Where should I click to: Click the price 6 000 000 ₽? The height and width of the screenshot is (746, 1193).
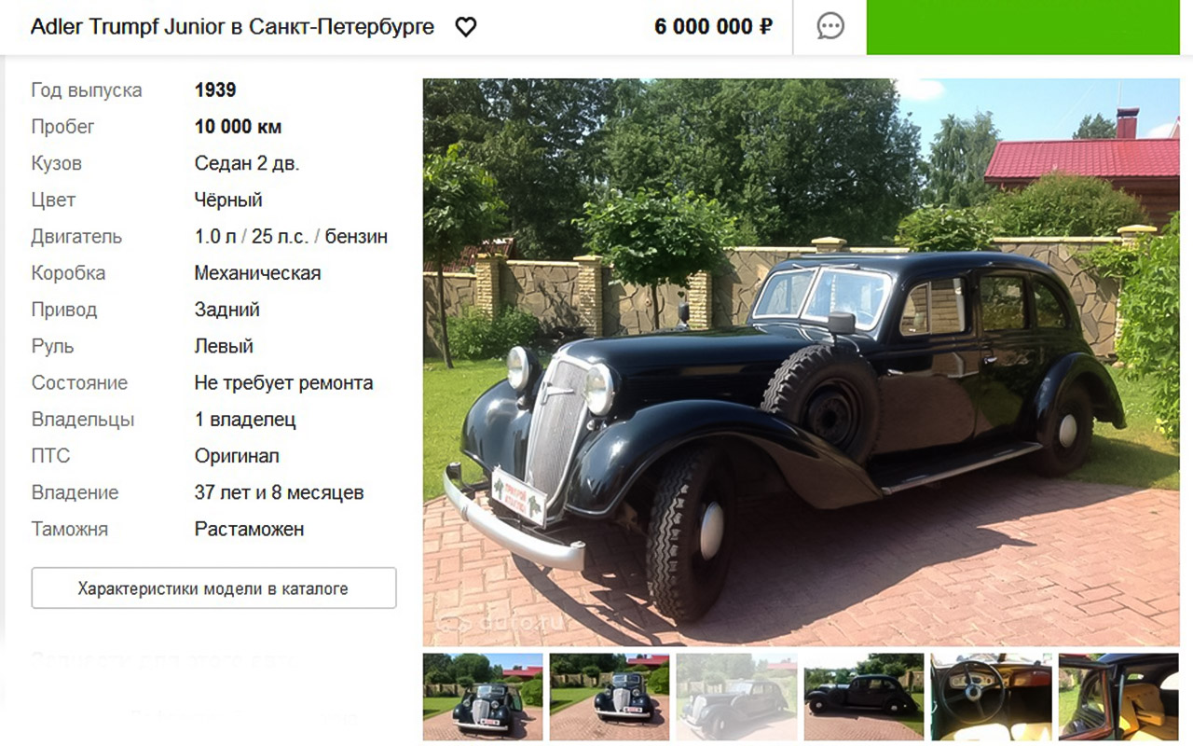[x=713, y=27]
